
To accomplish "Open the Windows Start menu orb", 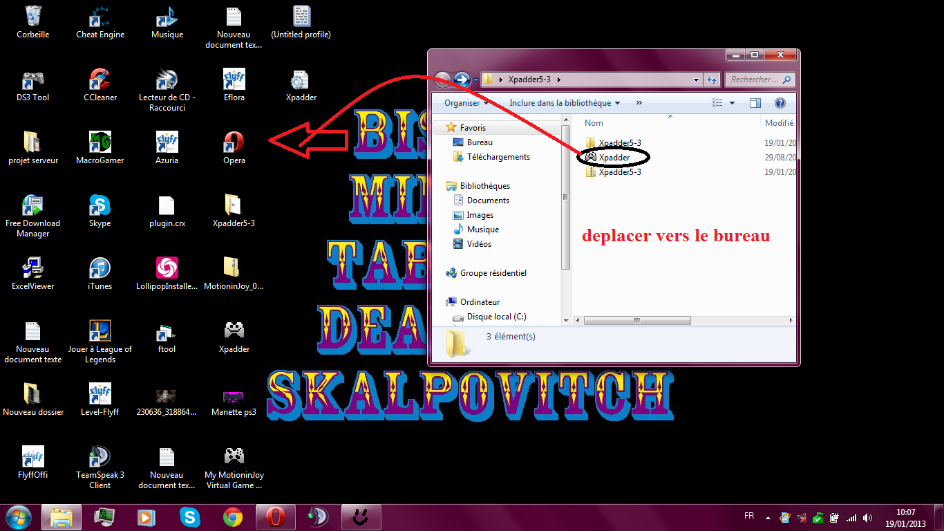I will point(18,516).
